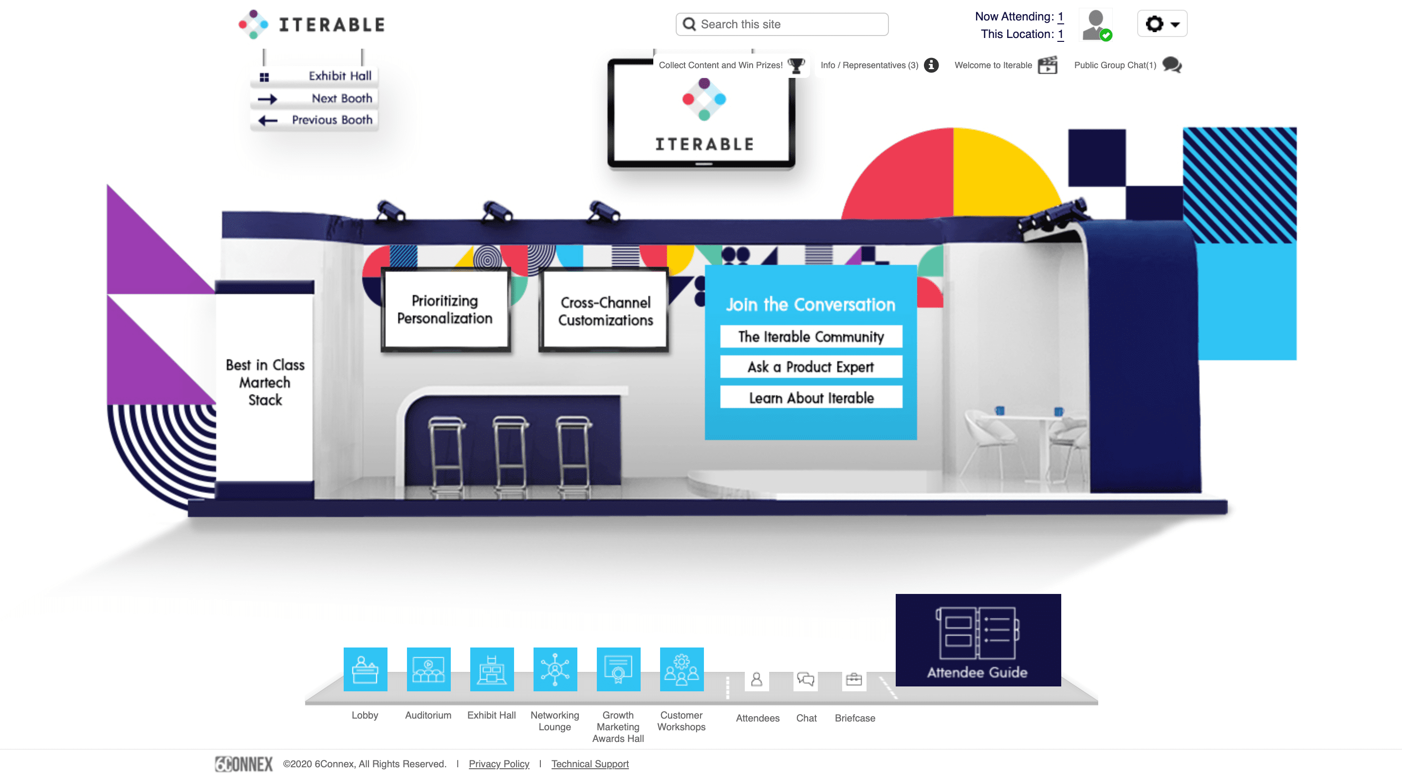Open the Welcome to Iterable video link
The image size is (1402, 777).
point(993,65)
